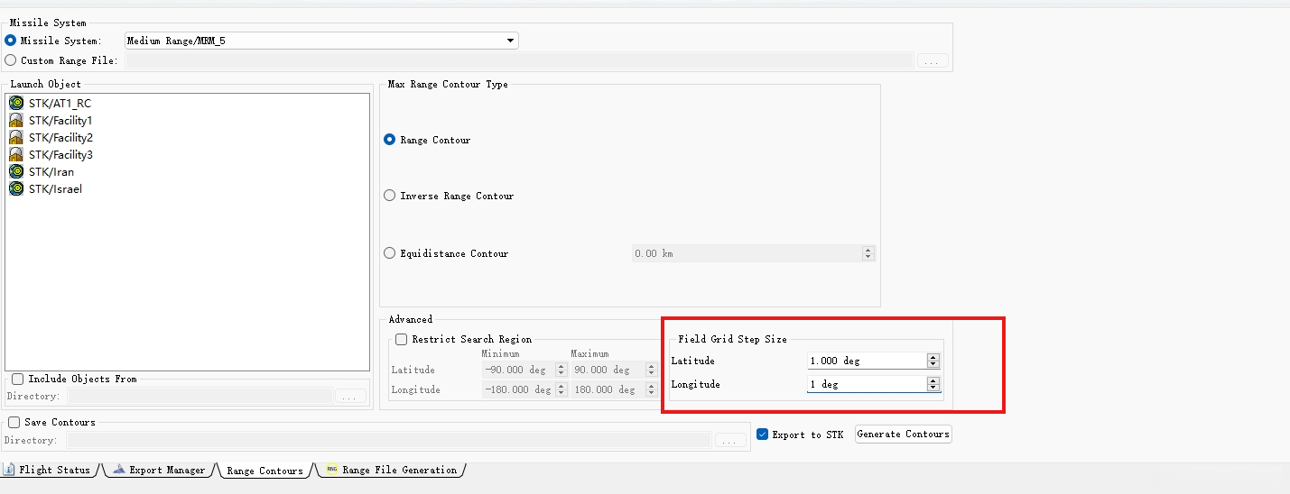This screenshot has width=1290, height=494.
Task: Select the Custom Range File radio button
Action: click(x=11, y=60)
